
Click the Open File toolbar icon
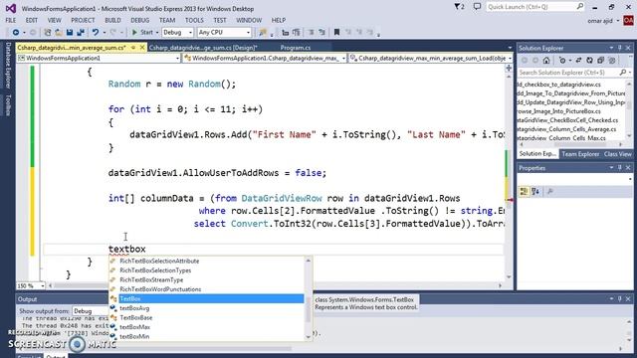point(59,32)
